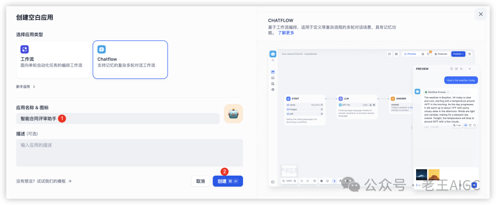Screen dimensions: 496x205
Task: Click the blue Chatflow type icon
Action: tap(101, 49)
